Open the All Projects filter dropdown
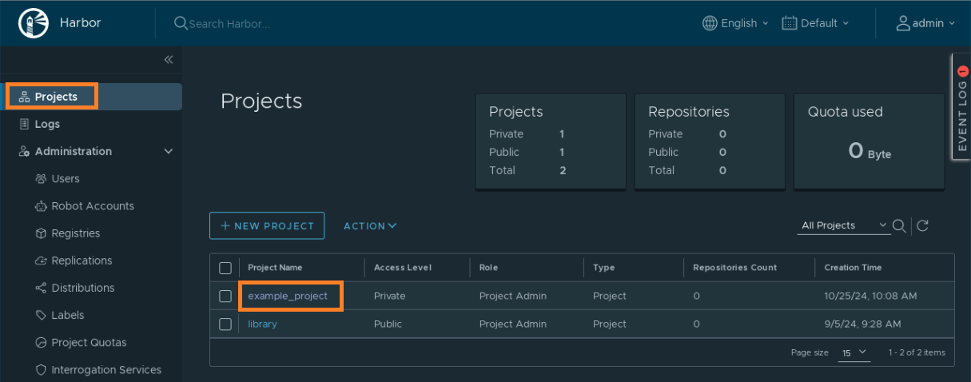 844,226
